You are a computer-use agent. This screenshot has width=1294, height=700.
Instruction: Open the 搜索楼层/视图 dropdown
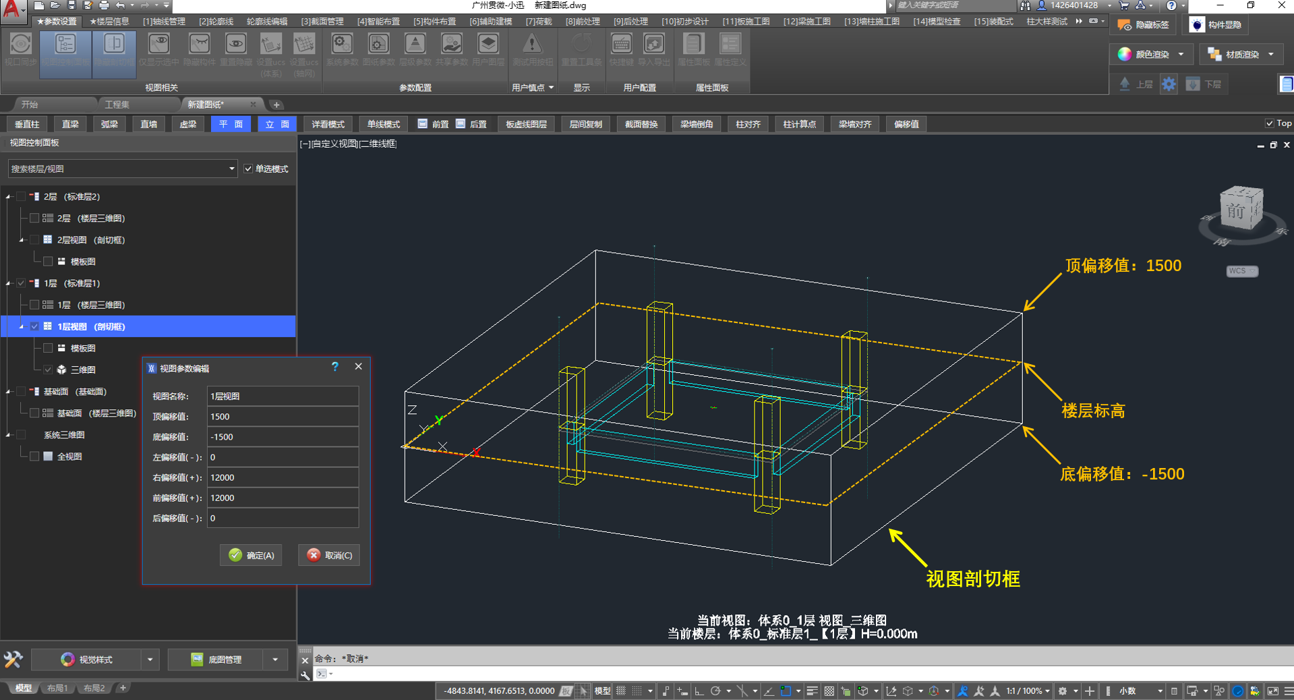click(231, 169)
